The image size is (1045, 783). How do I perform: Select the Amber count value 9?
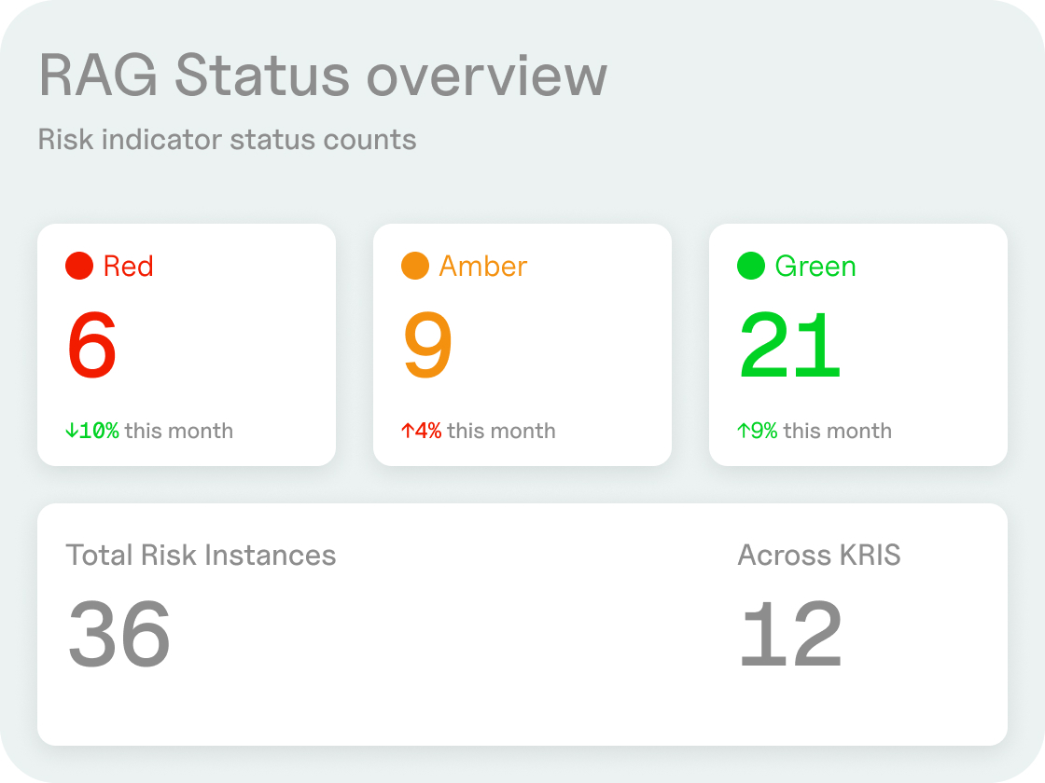(427, 345)
